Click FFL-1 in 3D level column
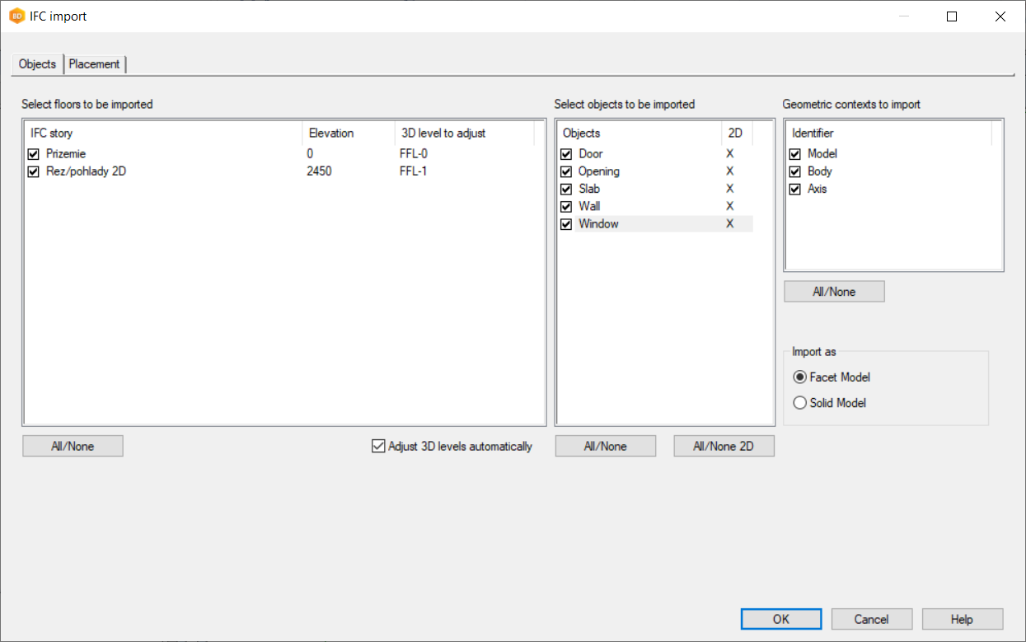This screenshot has height=642, width=1026. (414, 172)
